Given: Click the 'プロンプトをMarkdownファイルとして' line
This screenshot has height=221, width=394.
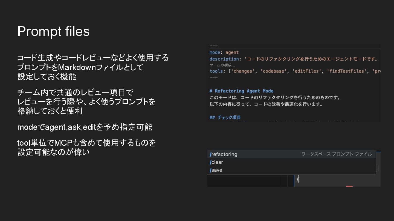Looking at the screenshot, I should click(x=80, y=67).
